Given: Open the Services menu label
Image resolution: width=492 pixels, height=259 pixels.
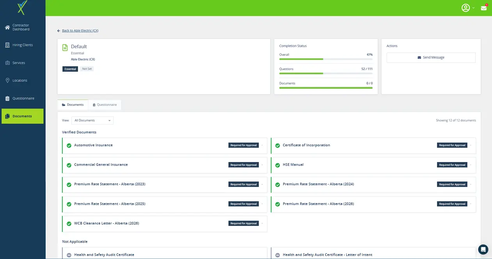Looking at the screenshot, I should (x=19, y=63).
